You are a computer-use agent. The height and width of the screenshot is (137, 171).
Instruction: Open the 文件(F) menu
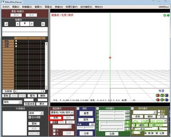point(6,7)
